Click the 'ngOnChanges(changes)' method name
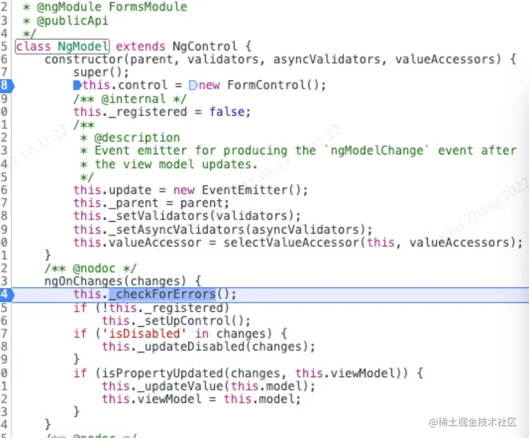Image resolution: width=529 pixels, height=440 pixels. (x=116, y=281)
